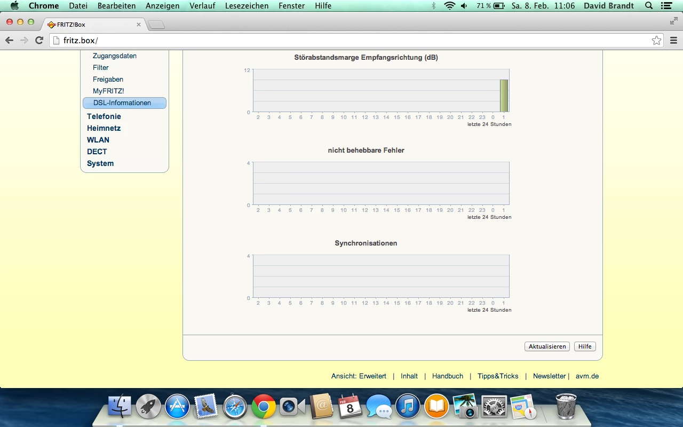Open Calendar from the Dock
Viewport: 683px width, 427px height.
point(350,407)
